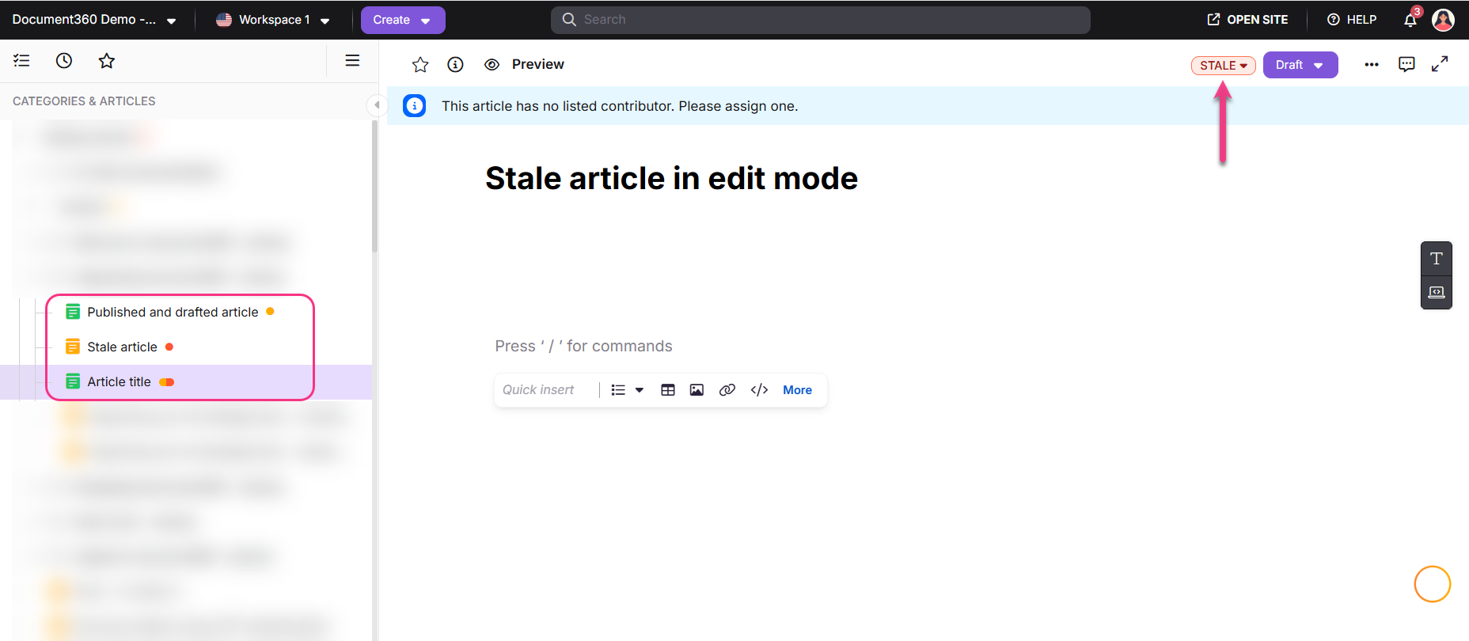Open the article information icon
The width and height of the screenshot is (1469, 641).
coord(455,65)
